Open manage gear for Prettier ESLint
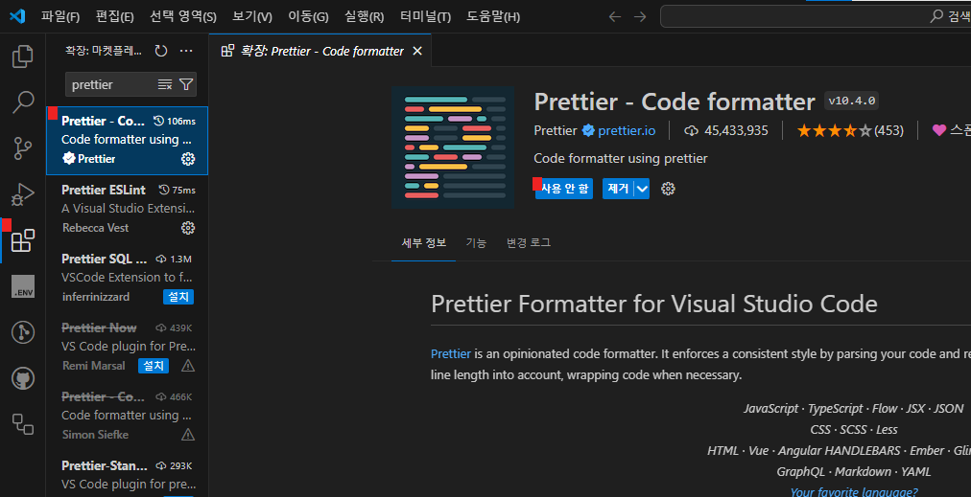Image resolution: width=971 pixels, height=497 pixels. pos(188,228)
